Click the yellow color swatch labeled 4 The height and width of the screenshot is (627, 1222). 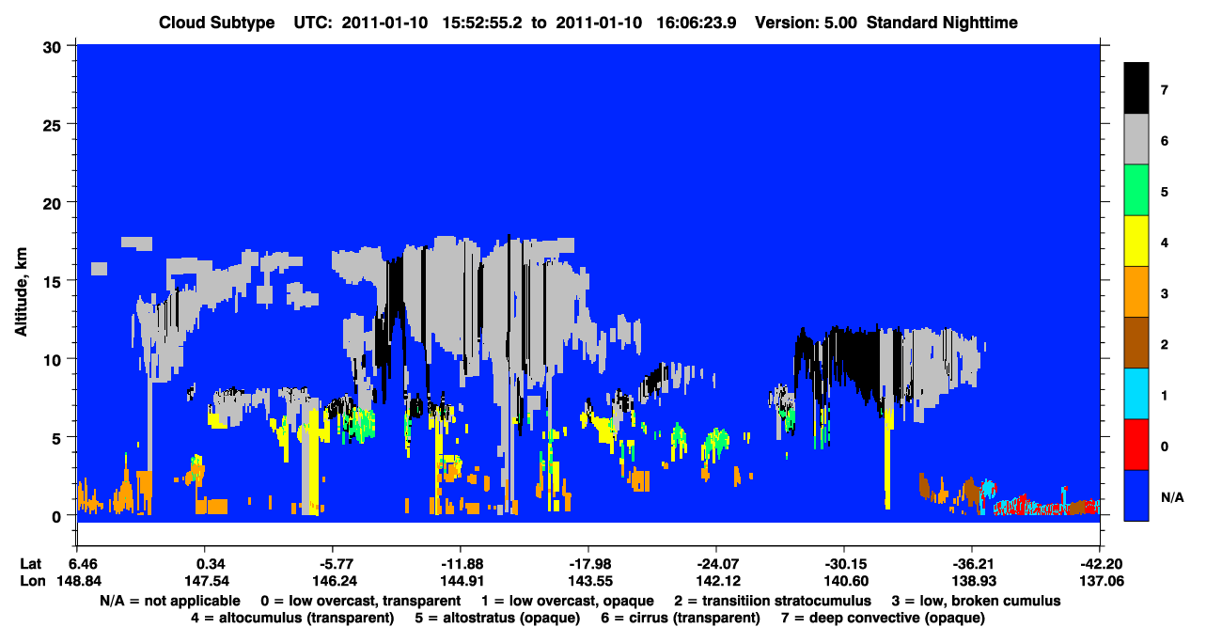(1136, 241)
